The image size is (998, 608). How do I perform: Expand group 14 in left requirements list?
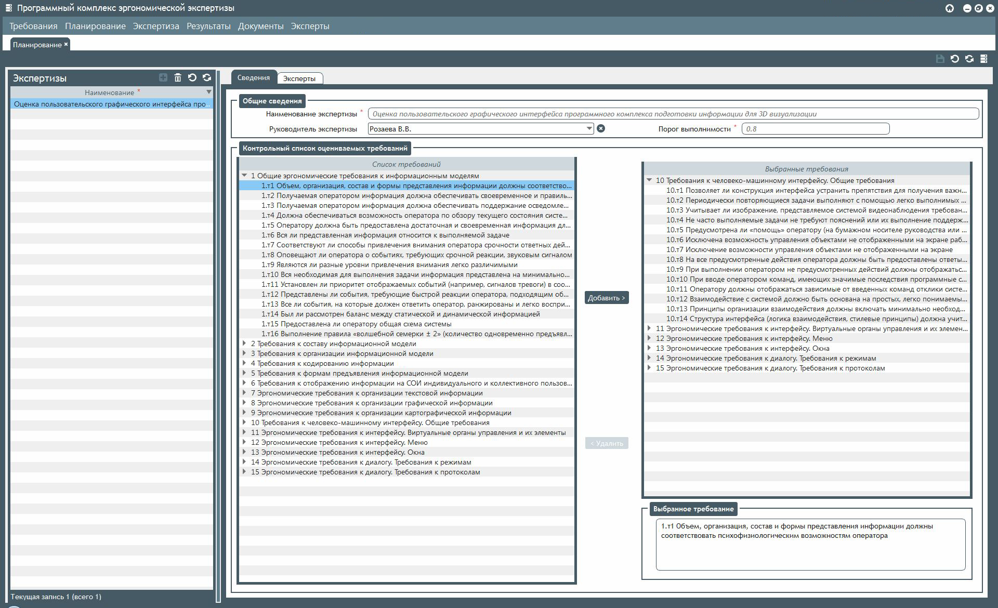pyautogui.click(x=244, y=462)
